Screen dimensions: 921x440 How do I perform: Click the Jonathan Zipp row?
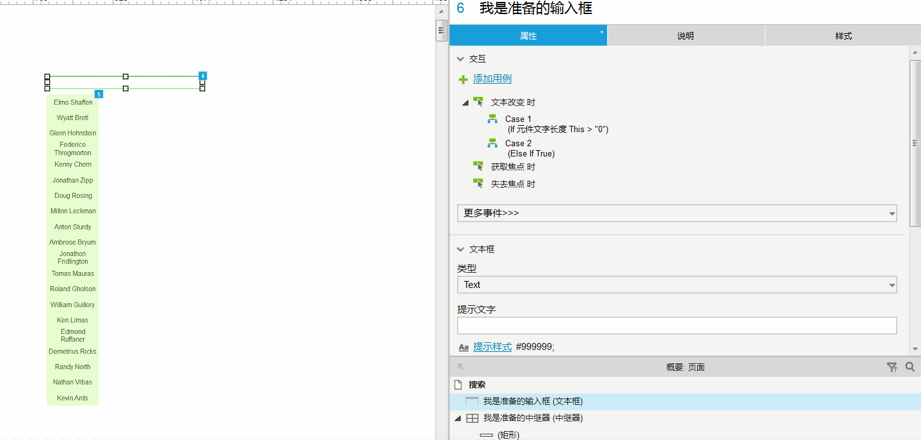73,180
